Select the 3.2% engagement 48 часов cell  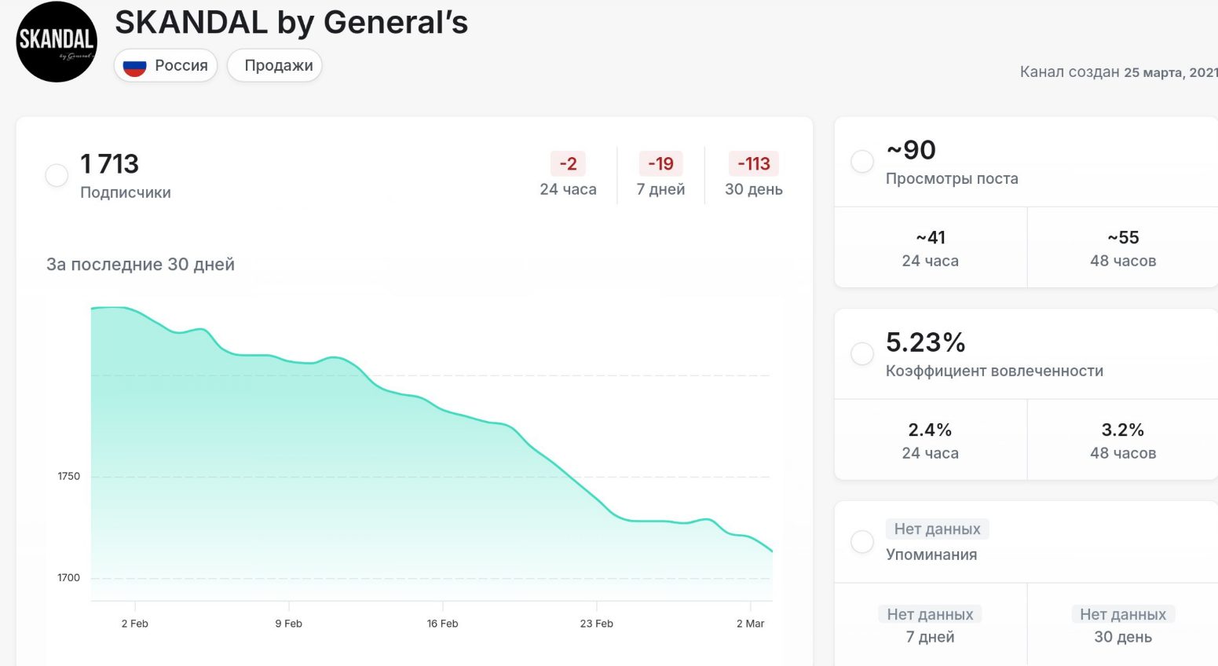(1123, 441)
